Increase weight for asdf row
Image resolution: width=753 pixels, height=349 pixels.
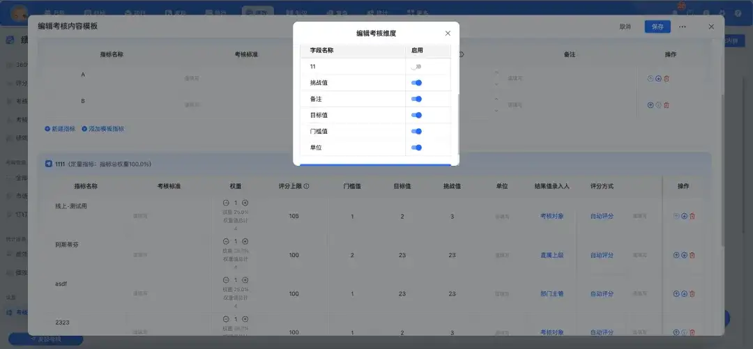pyautogui.click(x=245, y=280)
